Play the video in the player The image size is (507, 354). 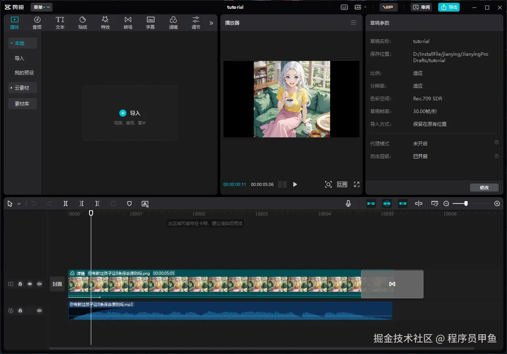tap(295, 184)
